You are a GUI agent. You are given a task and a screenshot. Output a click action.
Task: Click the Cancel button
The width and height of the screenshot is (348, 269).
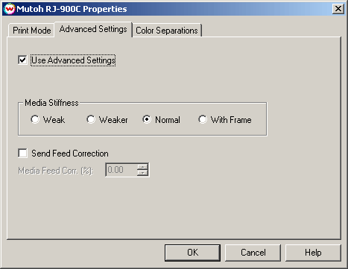(x=253, y=253)
